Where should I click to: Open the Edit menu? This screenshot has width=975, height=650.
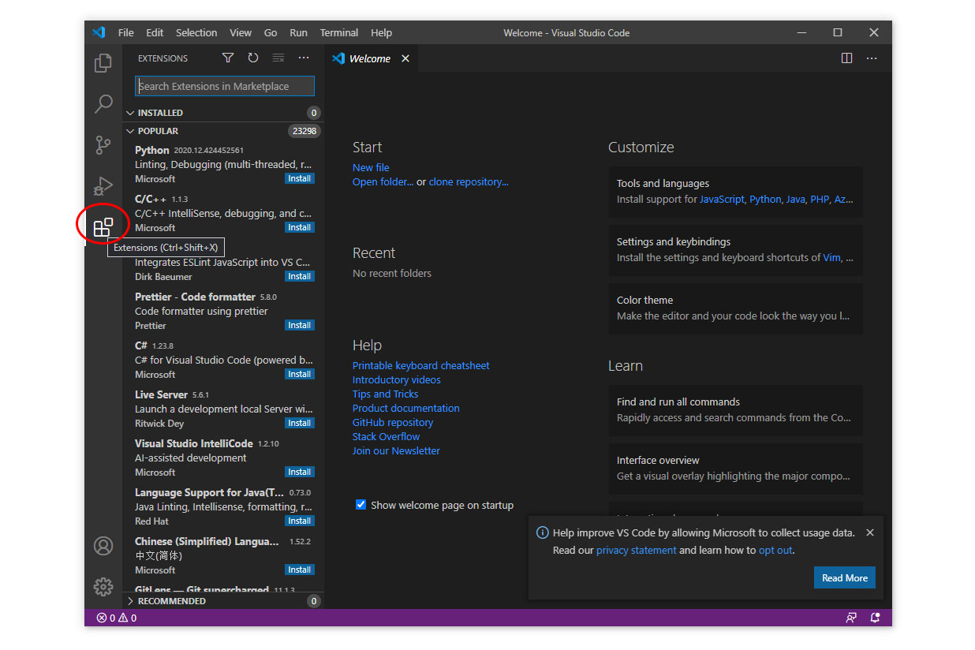click(x=155, y=32)
